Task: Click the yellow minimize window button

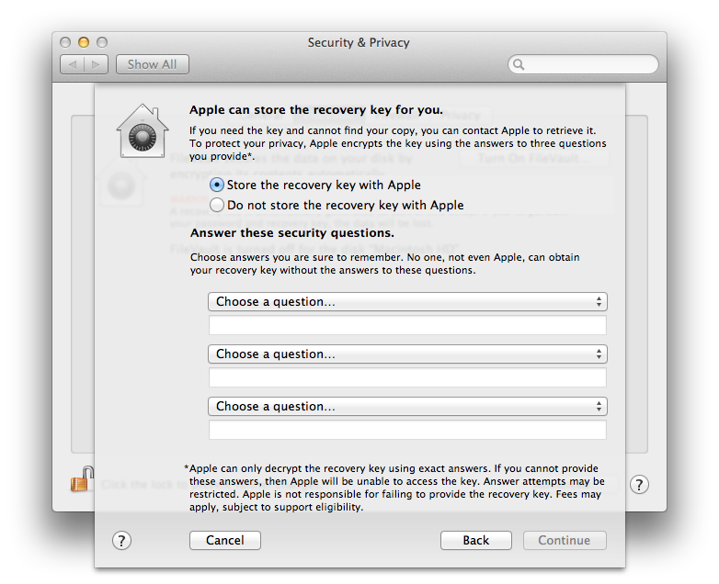Action: point(84,42)
